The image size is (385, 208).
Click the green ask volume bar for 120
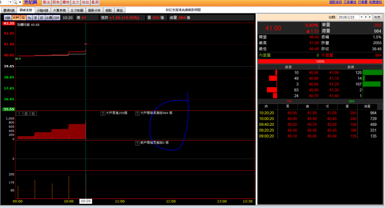pyautogui.click(x=372, y=73)
